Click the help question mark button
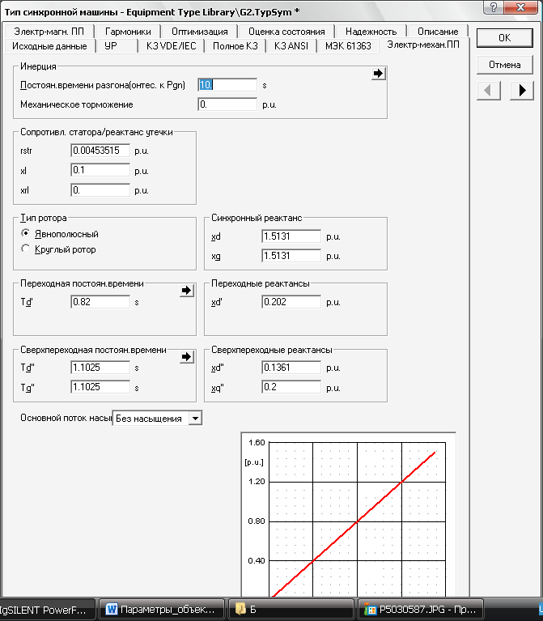 click(x=494, y=6)
